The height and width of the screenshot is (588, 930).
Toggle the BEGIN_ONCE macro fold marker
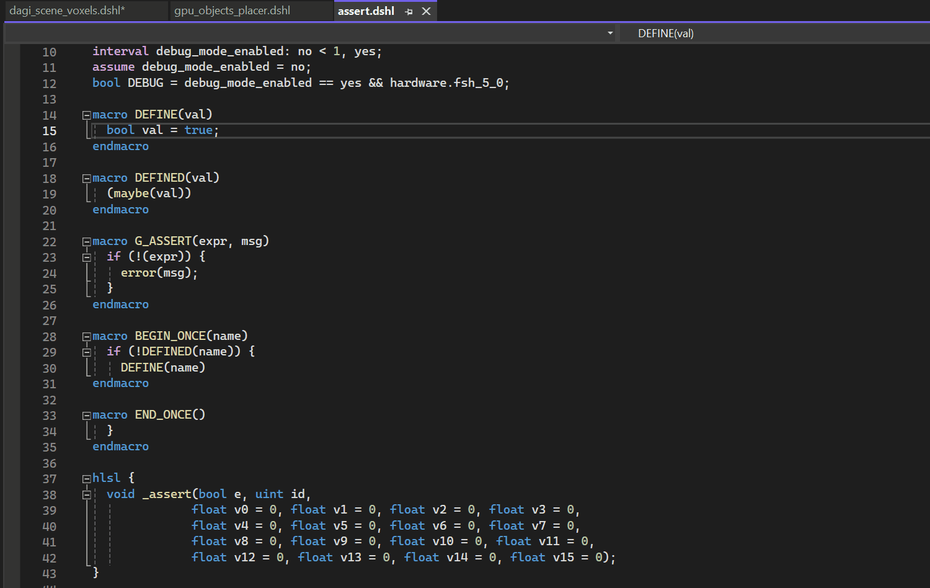(x=86, y=336)
